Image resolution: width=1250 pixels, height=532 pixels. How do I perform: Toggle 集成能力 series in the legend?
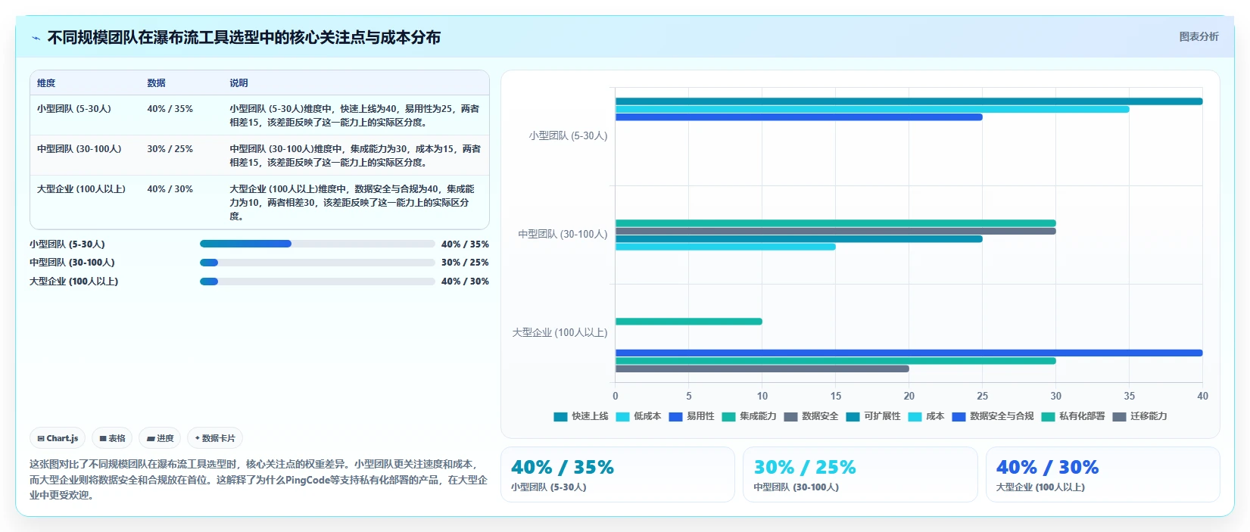click(x=749, y=416)
